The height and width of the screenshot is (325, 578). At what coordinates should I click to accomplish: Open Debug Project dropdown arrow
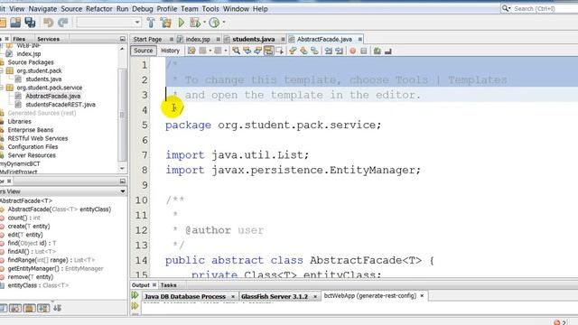[x=204, y=23]
